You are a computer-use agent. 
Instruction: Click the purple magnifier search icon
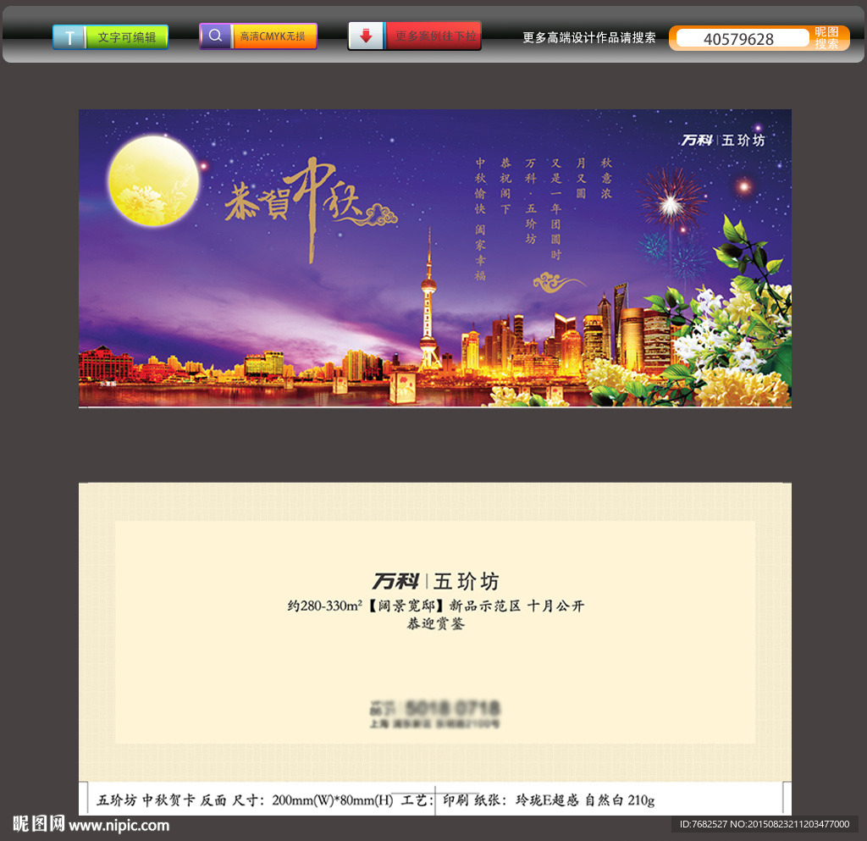216,36
